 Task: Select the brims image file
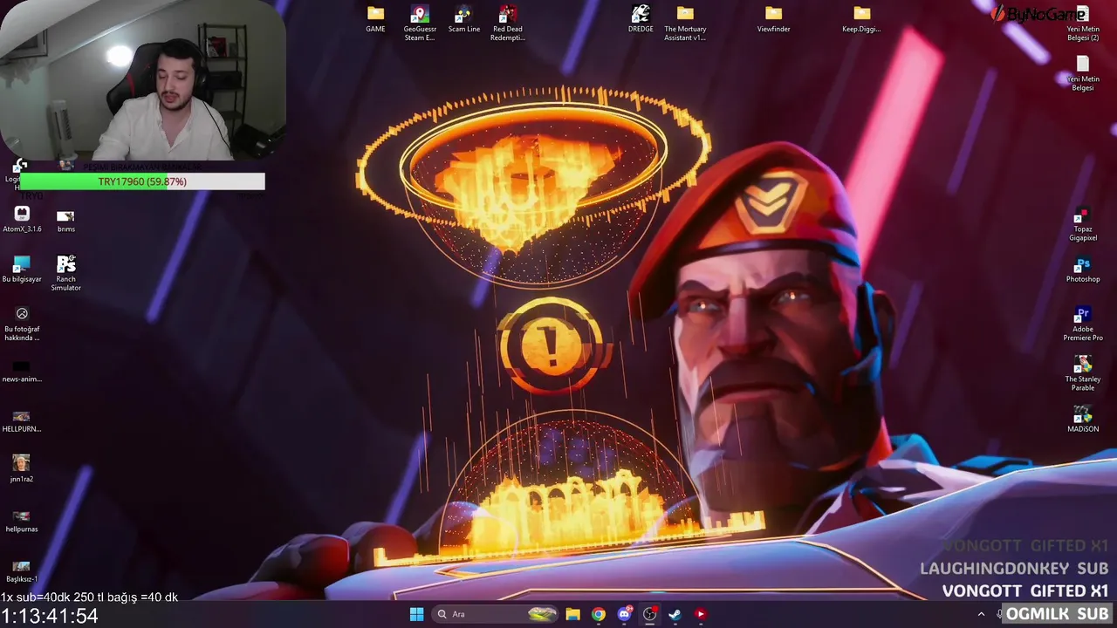click(65, 219)
